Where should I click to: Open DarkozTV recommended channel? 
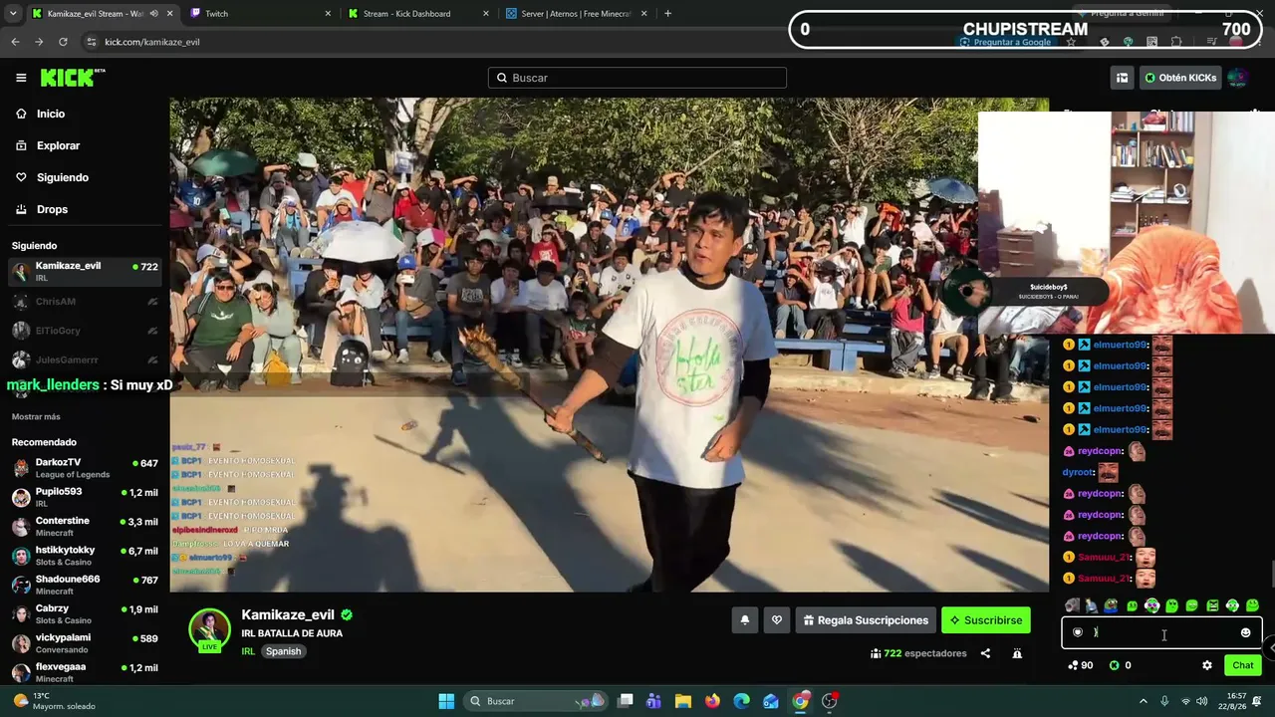[84, 468]
